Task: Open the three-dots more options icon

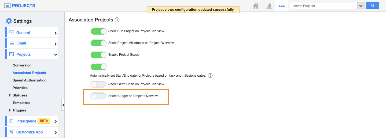Action: coord(282,6)
